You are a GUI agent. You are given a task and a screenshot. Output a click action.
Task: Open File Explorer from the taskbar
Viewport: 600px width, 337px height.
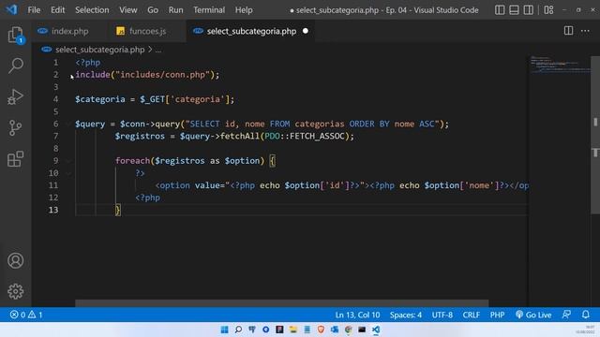tap(293, 330)
